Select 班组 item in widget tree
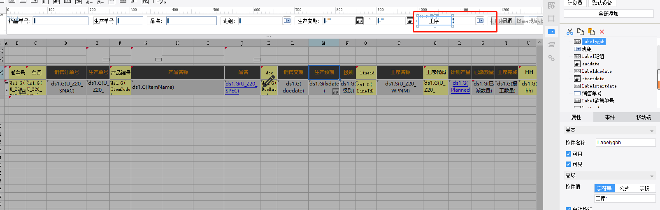Viewport: 660px width, 210px height. click(x=587, y=49)
